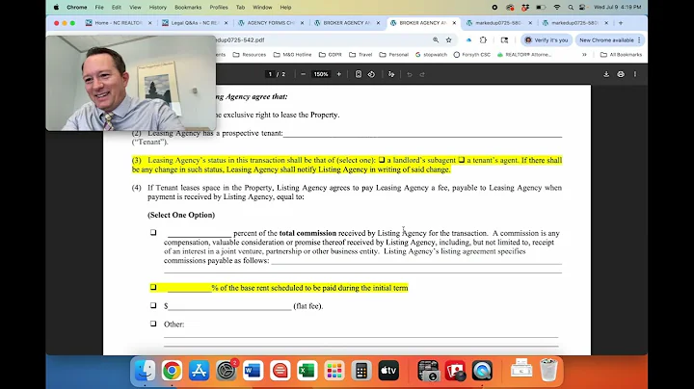
Task: Print the PDF document
Action: pos(621,74)
